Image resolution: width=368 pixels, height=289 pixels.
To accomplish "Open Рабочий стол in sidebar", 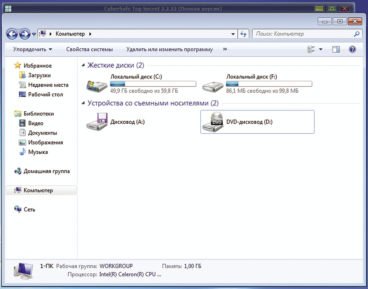I will [46, 95].
